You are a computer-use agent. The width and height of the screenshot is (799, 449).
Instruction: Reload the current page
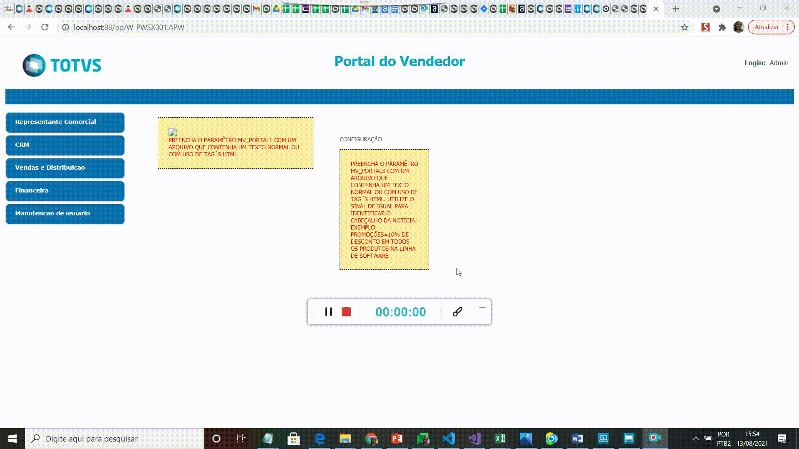pyautogui.click(x=45, y=27)
